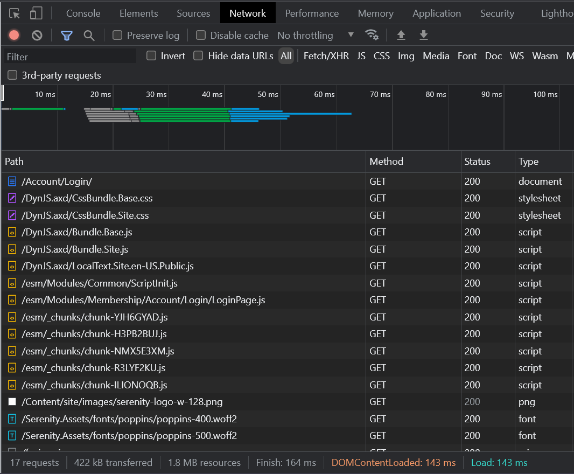Open network conditions Wi-Fi icon

click(372, 35)
